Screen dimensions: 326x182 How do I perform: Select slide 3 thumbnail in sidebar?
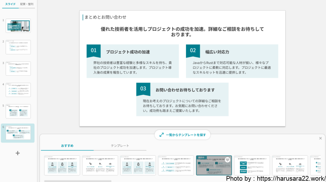18,68
